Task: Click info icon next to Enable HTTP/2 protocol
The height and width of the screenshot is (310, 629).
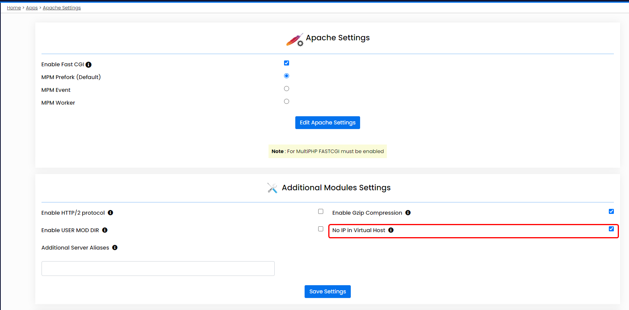Action: pyautogui.click(x=111, y=213)
